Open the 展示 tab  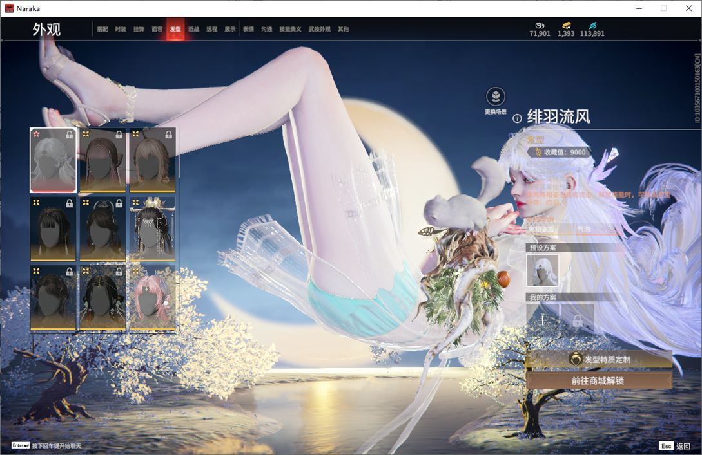[230, 29]
